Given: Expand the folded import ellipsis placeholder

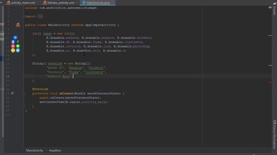Looking at the screenshot, I should 40,16.
